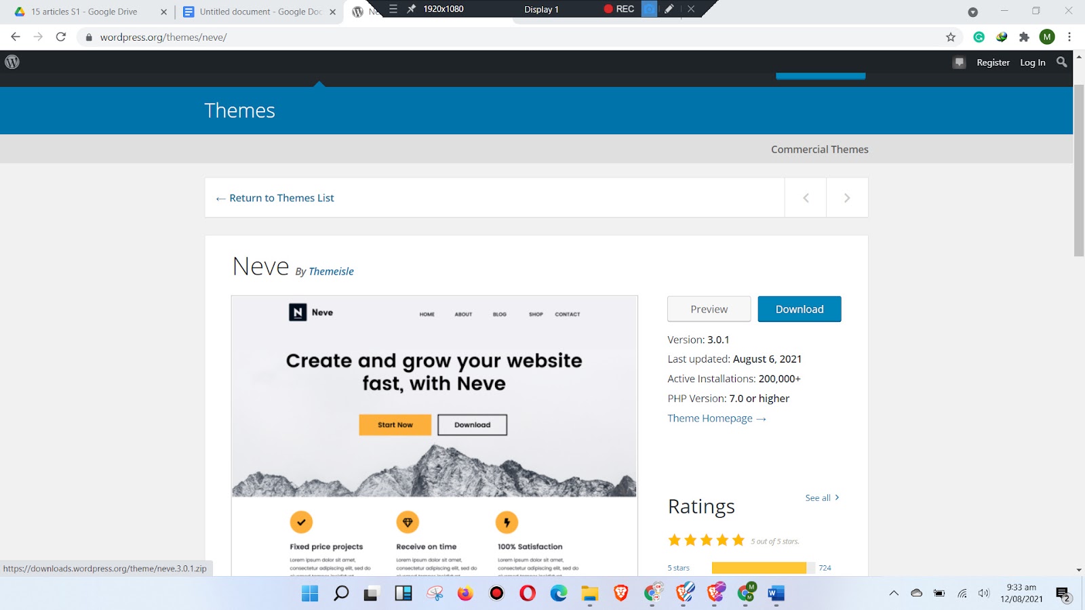
Task: Open Microsoft Edge from the taskbar
Action: click(559, 594)
